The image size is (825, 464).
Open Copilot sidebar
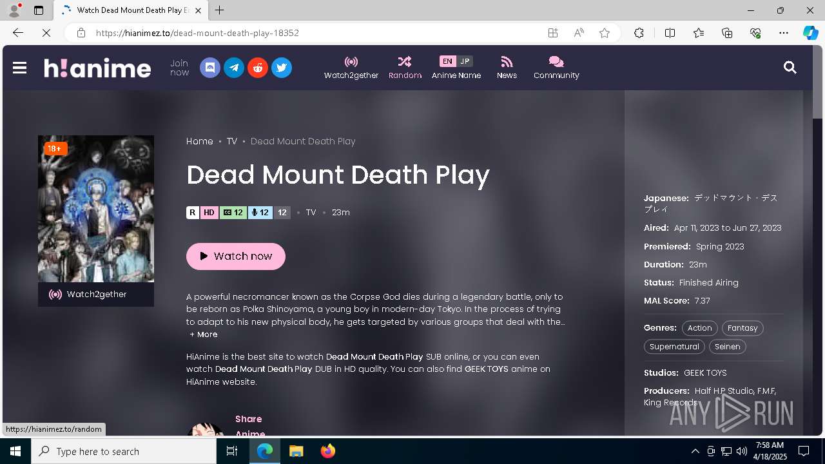click(x=810, y=33)
